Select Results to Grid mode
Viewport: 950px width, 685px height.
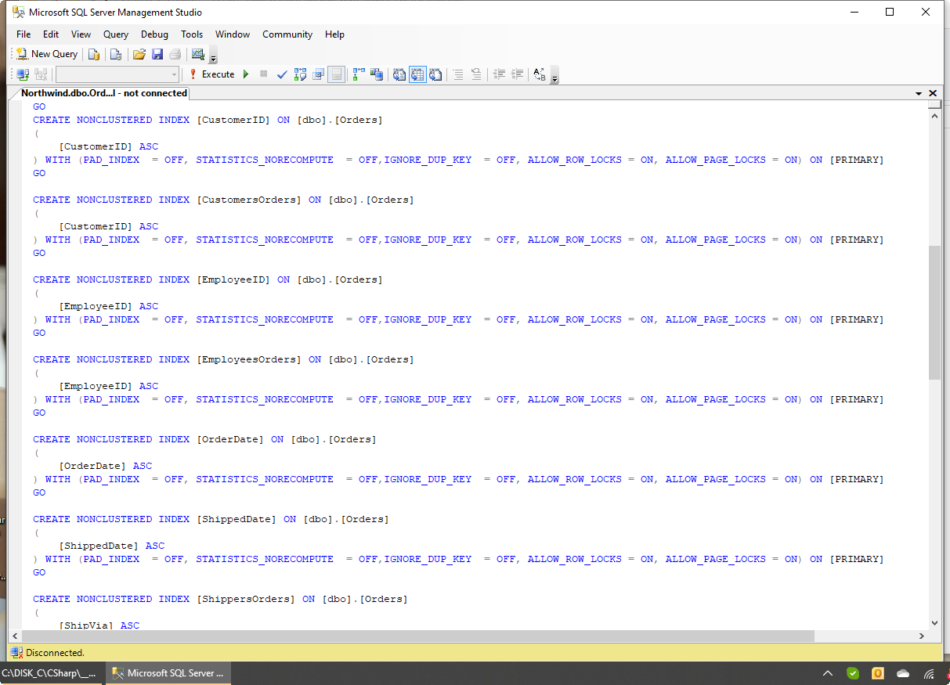tap(417, 74)
